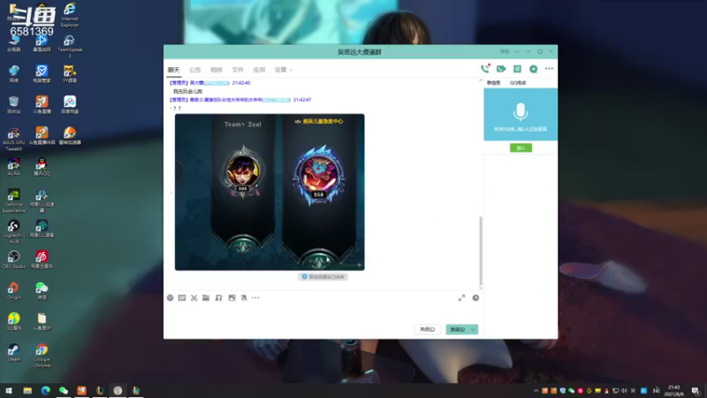
Task: Open the shared game screenshot image
Action: (x=270, y=192)
